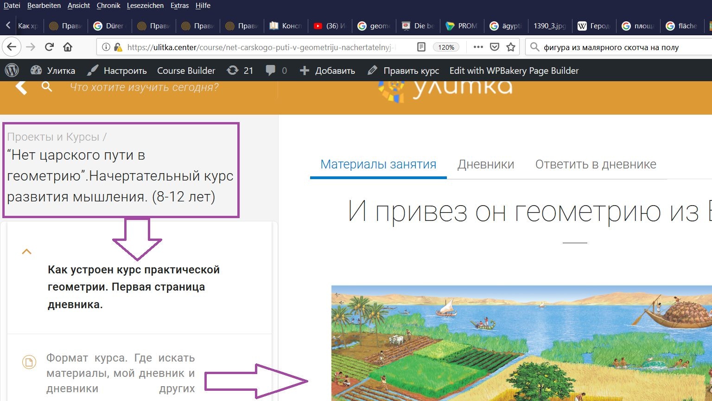Toggle reader view icon

(421, 47)
